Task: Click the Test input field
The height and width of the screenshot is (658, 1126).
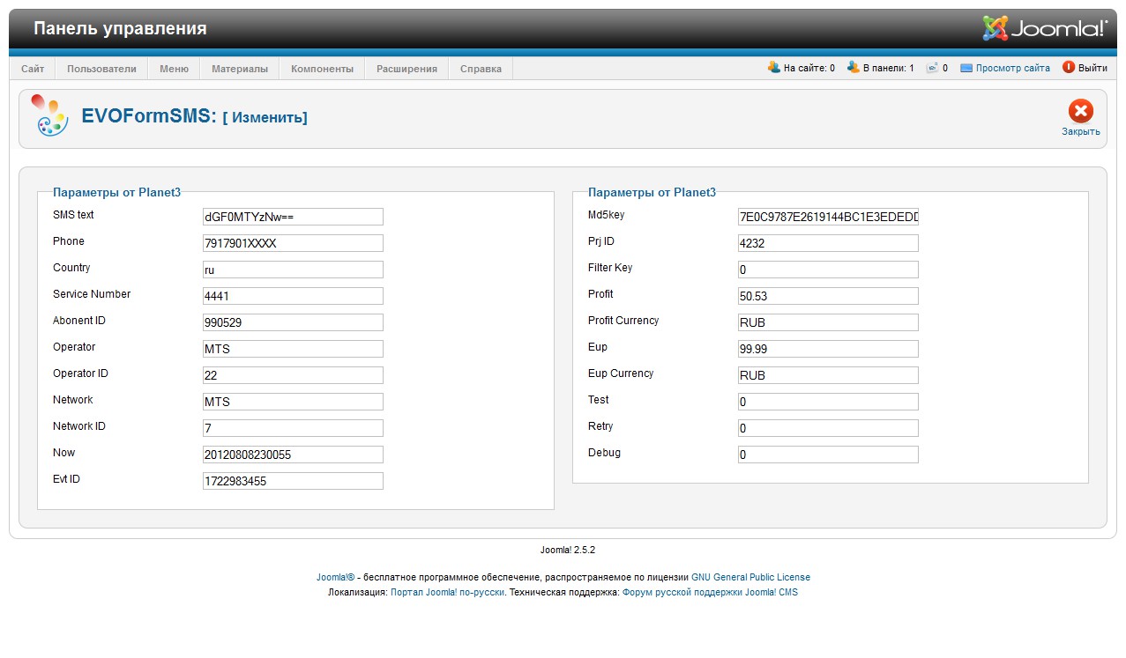Action: point(828,402)
